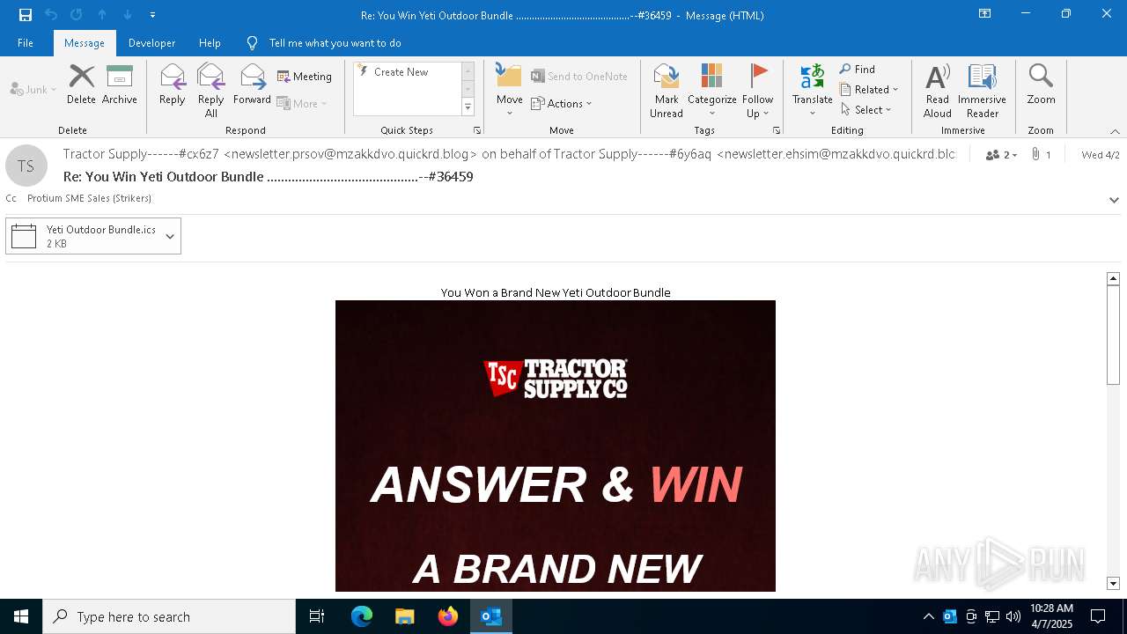The image size is (1127, 634).
Task: Launch Microsoft Edge from taskbar
Action: pos(362,616)
